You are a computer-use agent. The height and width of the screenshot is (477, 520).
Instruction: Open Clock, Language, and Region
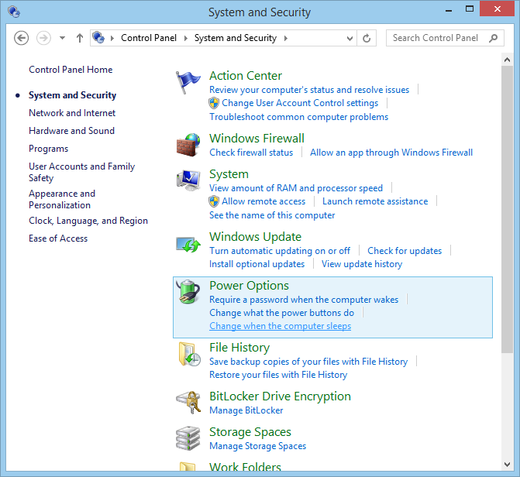point(88,221)
